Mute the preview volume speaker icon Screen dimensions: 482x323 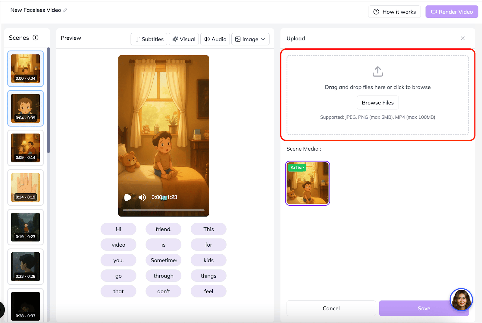[142, 197]
